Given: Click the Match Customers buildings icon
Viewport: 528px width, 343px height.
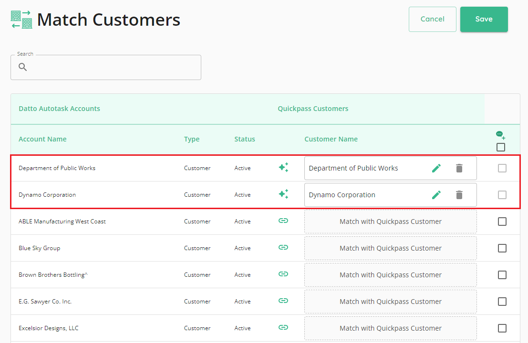Looking at the screenshot, I should 21,20.
